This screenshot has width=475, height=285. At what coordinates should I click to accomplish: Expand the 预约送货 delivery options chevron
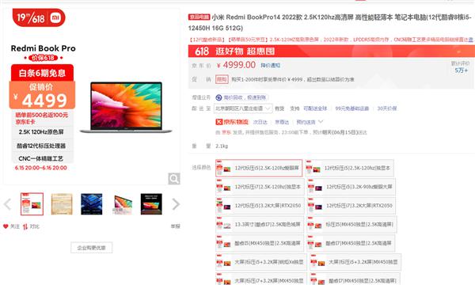pos(321,122)
